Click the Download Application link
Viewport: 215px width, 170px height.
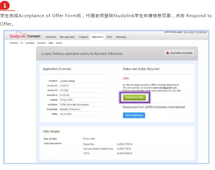point(181,53)
